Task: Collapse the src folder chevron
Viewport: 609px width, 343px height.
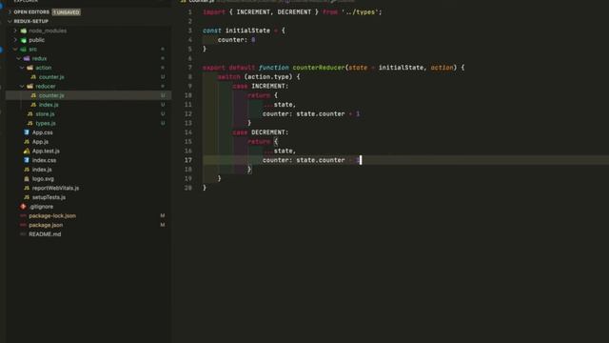Action: pyautogui.click(x=15, y=50)
